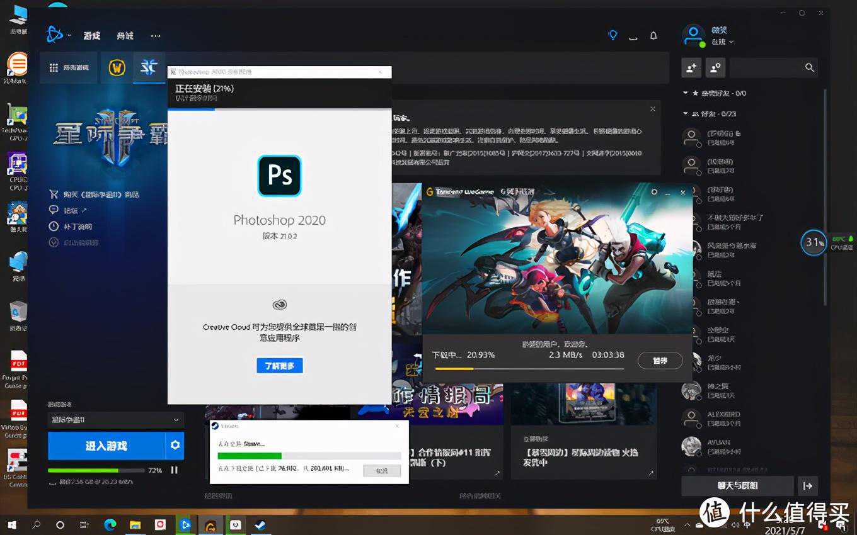Viewport: 857px width, 535px height.
Task: Click the blue lightbulb icon
Action: [x=613, y=35]
